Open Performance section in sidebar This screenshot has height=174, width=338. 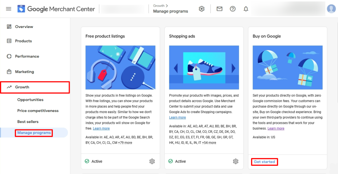tap(27, 56)
